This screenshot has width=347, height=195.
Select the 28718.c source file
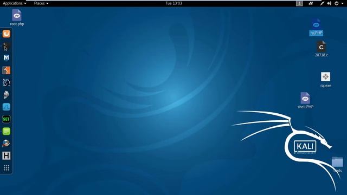[322, 49]
